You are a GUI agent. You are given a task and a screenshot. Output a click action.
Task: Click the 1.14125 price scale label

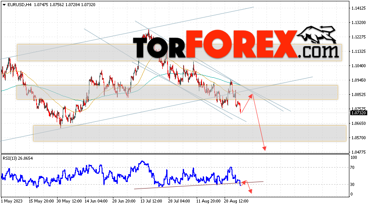point(359,8)
